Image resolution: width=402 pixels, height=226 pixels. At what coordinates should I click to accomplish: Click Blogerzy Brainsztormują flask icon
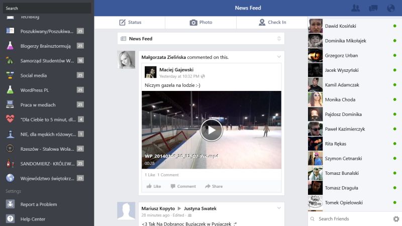(x=10, y=46)
